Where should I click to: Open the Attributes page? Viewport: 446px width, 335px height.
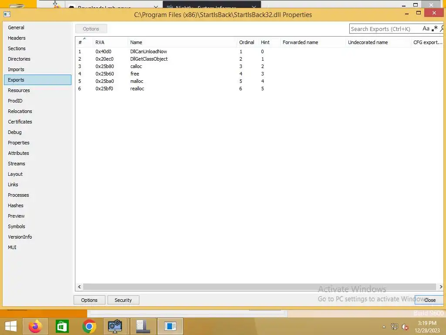[x=37, y=153]
